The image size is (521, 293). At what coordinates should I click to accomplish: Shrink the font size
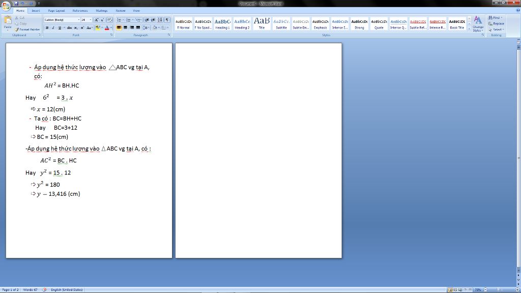[x=102, y=20]
